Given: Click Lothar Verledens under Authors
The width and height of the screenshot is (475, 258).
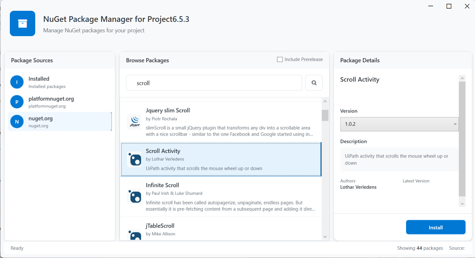Looking at the screenshot, I should click(x=358, y=187).
